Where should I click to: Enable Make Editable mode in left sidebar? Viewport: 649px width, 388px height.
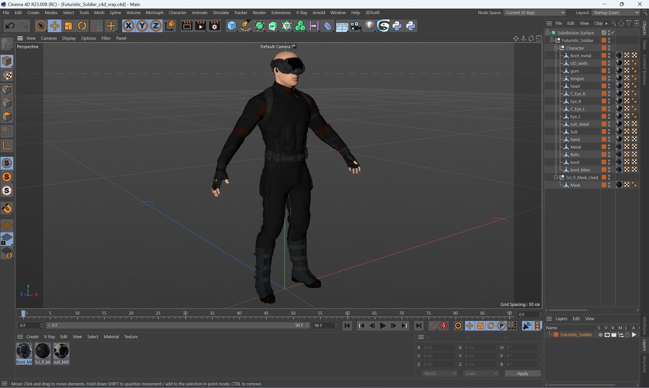(7, 44)
